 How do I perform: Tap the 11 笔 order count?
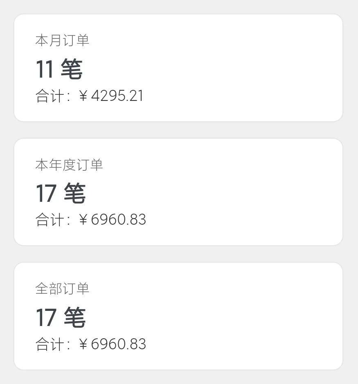point(59,69)
